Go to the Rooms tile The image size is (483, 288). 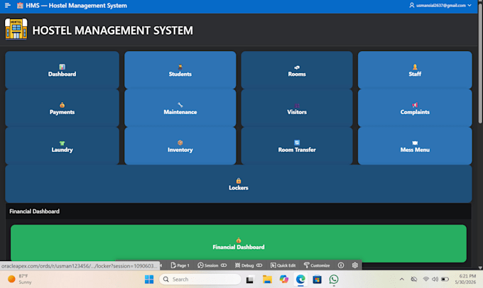tap(297, 70)
